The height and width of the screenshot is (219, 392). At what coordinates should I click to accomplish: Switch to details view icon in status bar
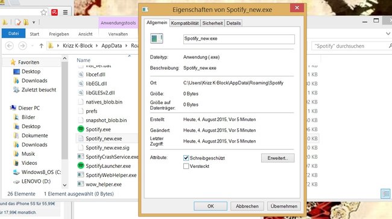(x=385, y=194)
